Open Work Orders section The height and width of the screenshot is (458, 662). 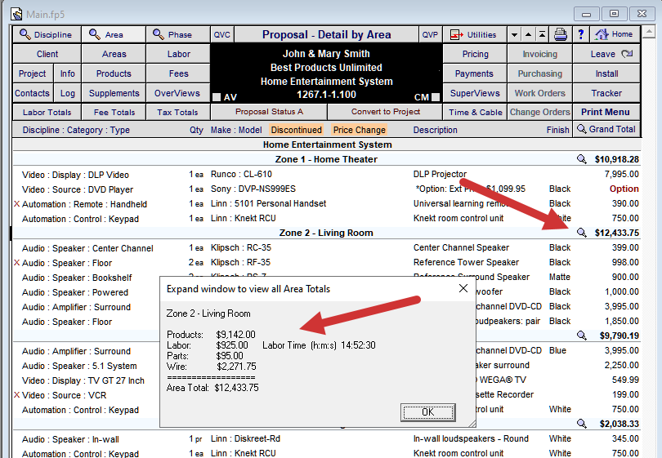(540, 93)
